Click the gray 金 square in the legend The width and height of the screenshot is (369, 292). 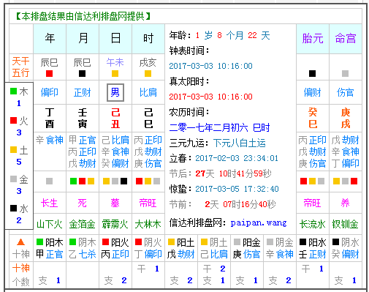pyautogui.click(x=13, y=179)
